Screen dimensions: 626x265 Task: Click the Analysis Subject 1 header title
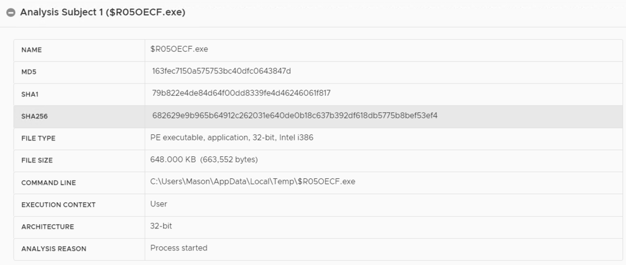click(x=103, y=12)
